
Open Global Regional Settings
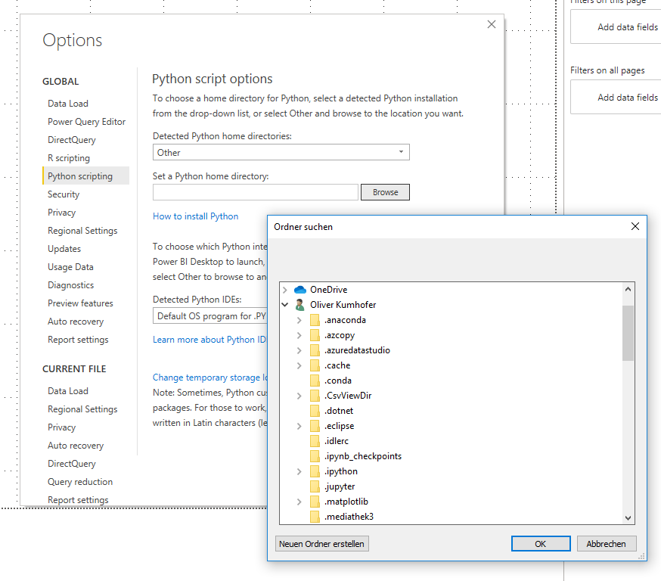(82, 230)
